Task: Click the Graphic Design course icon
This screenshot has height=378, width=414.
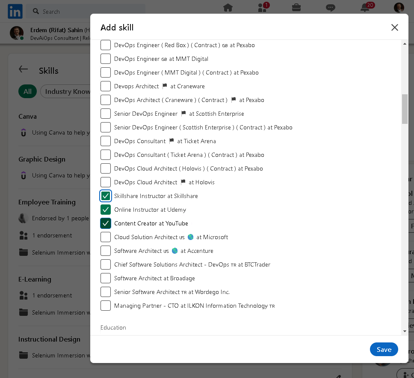Action: 24,175
